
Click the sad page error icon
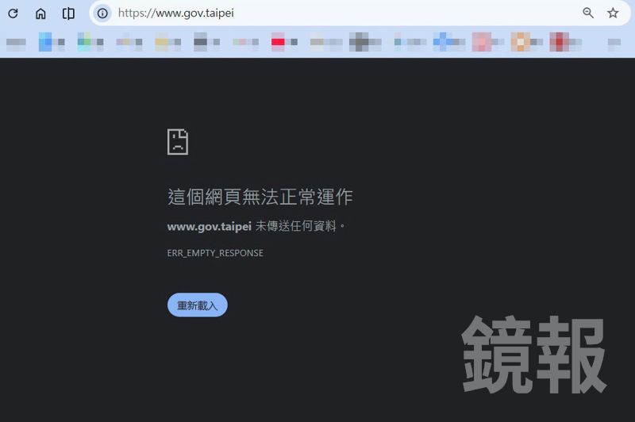click(178, 142)
